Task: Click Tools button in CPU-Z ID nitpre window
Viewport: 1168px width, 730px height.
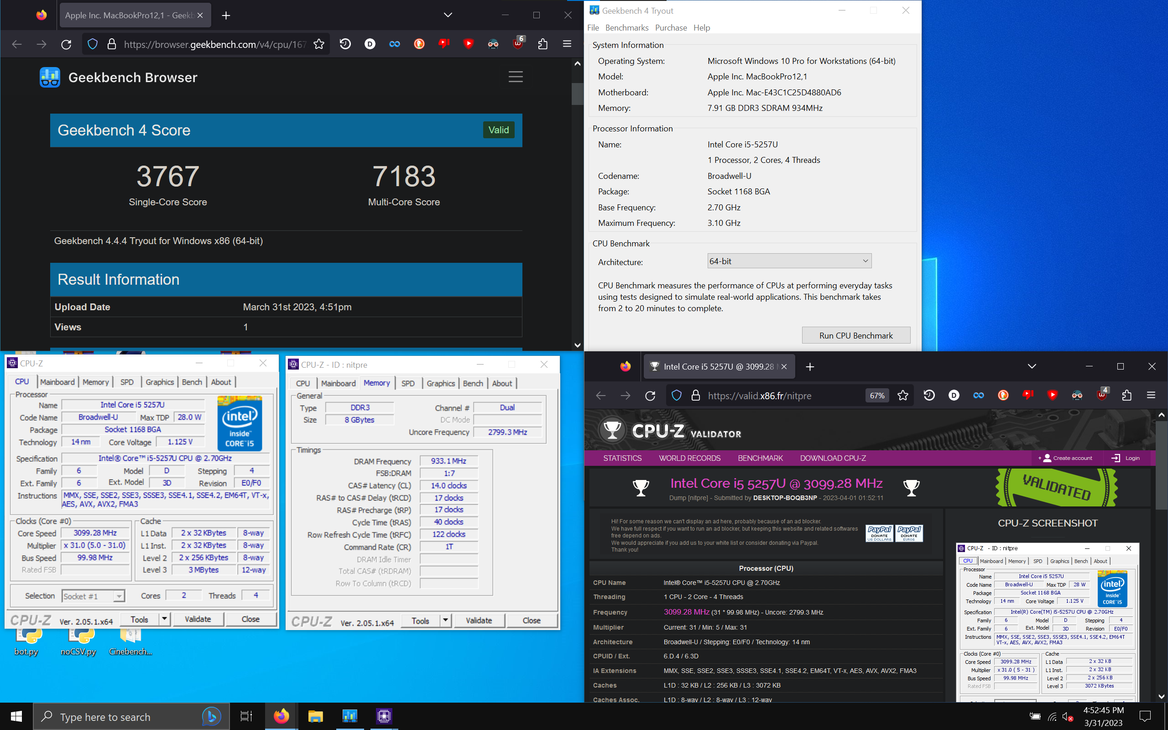Action: tap(420, 621)
